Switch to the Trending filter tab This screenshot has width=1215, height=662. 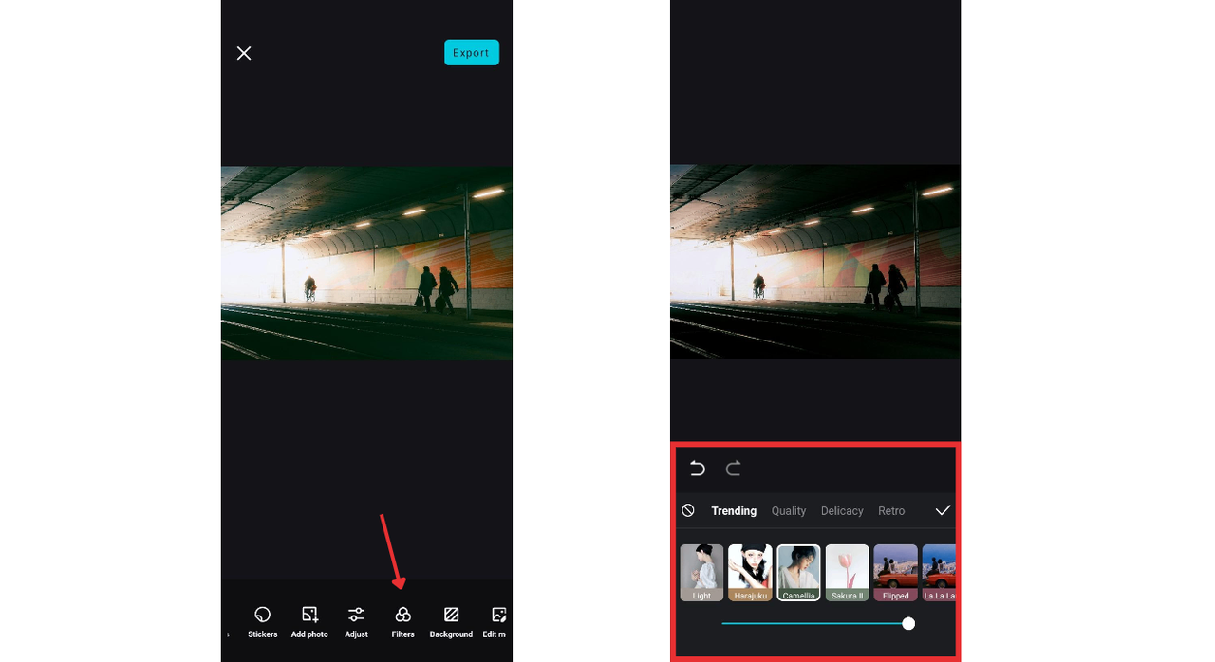tap(734, 511)
